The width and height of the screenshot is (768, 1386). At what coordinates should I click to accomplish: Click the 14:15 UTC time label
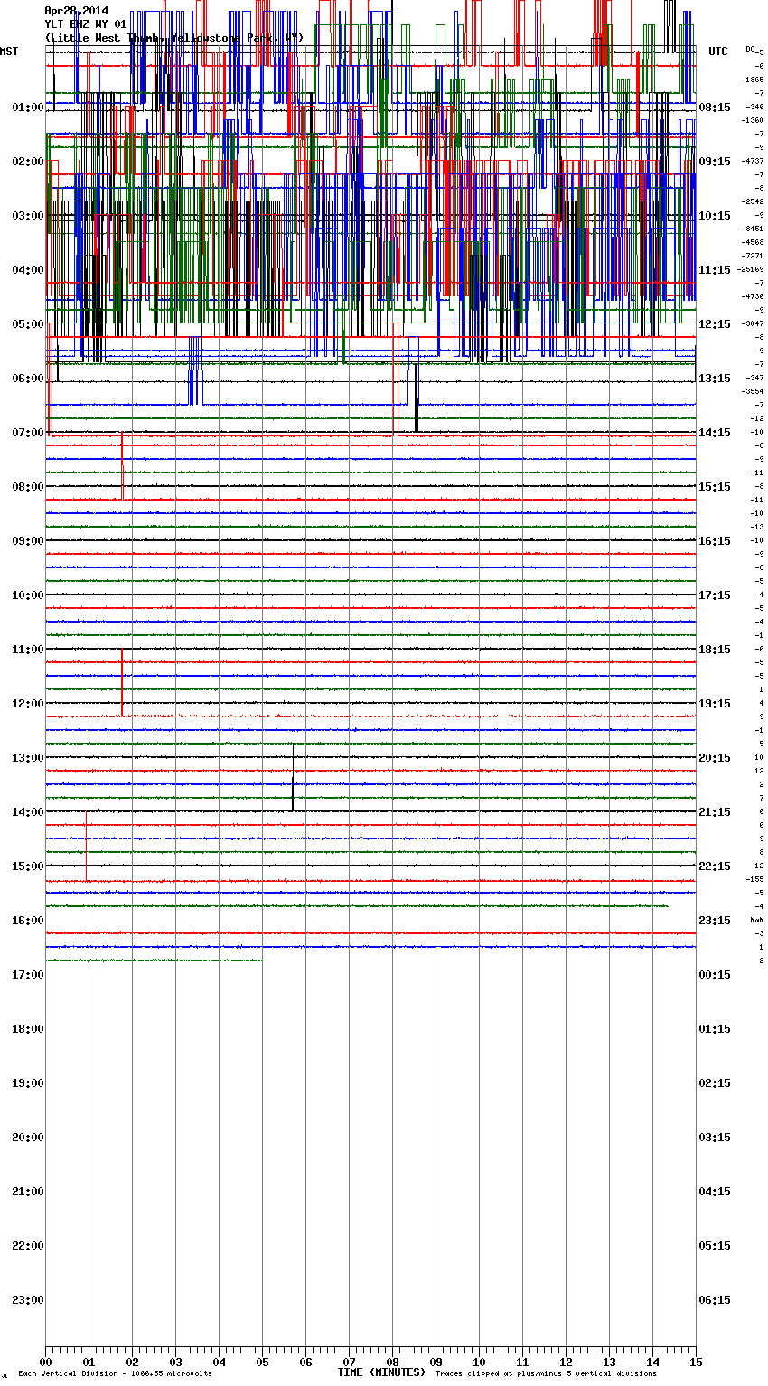pos(715,433)
